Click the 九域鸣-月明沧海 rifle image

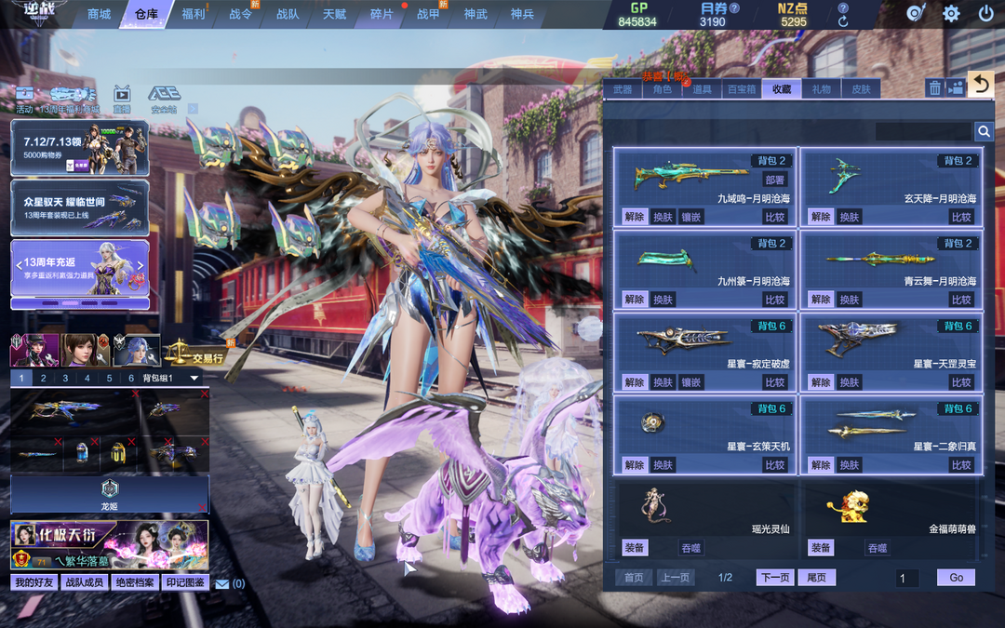click(690, 174)
